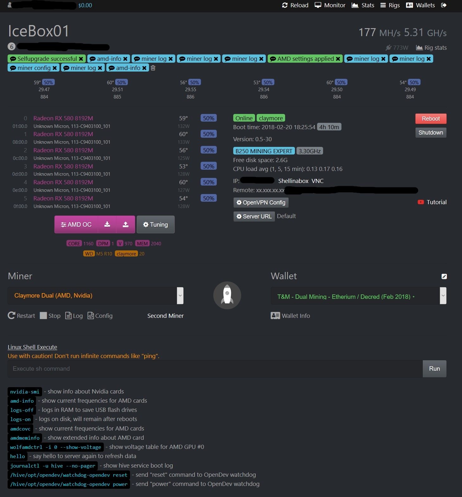
Task: Click the rocket launch icon
Action: click(227, 295)
